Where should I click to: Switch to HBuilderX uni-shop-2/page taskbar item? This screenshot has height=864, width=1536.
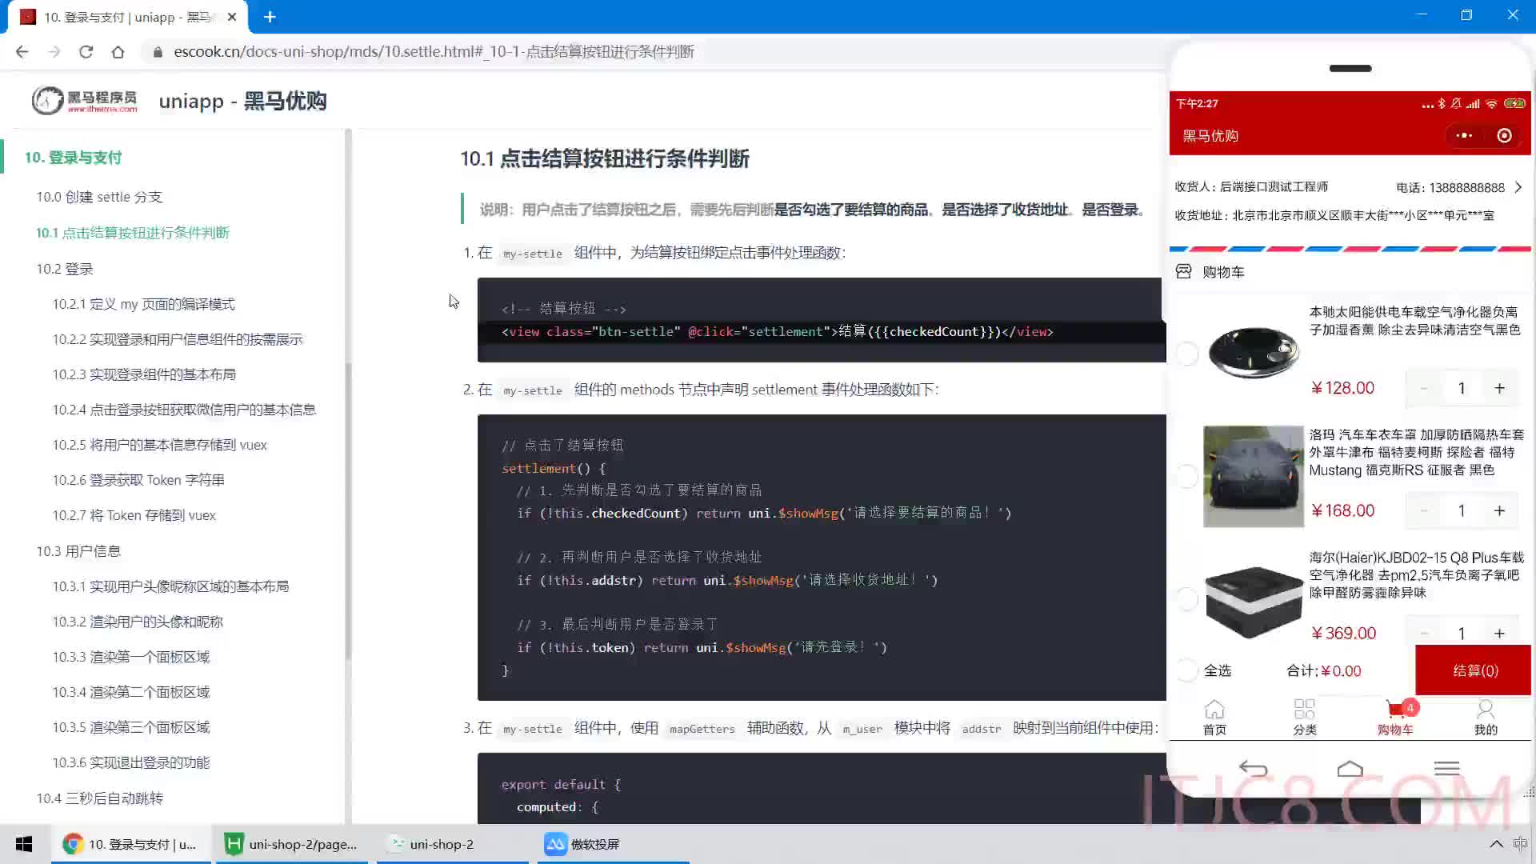pos(293,844)
